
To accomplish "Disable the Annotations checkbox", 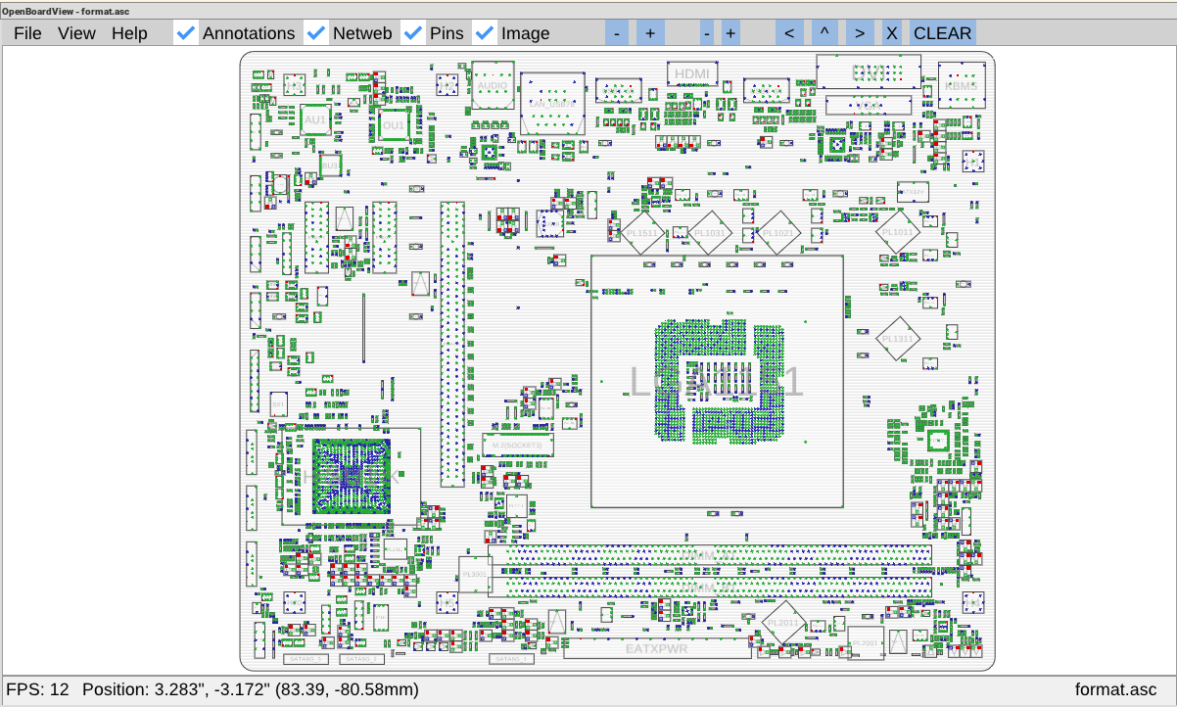I will point(186,33).
